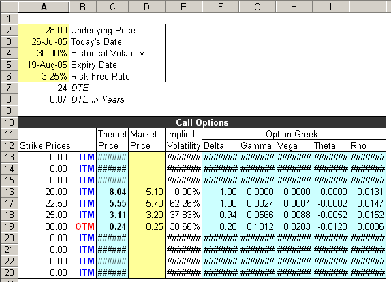The width and height of the screenshot is (391, 282).
Task: Click column J header
Action: pos(368,7)
